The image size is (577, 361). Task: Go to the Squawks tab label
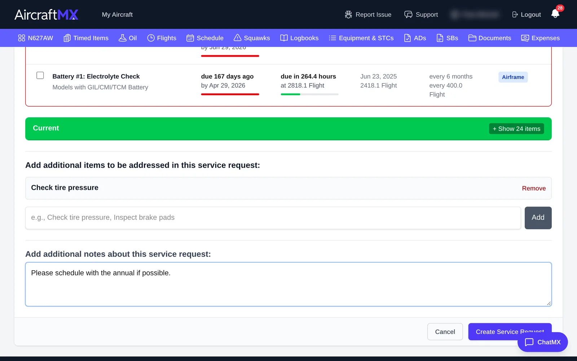[257, 38]
